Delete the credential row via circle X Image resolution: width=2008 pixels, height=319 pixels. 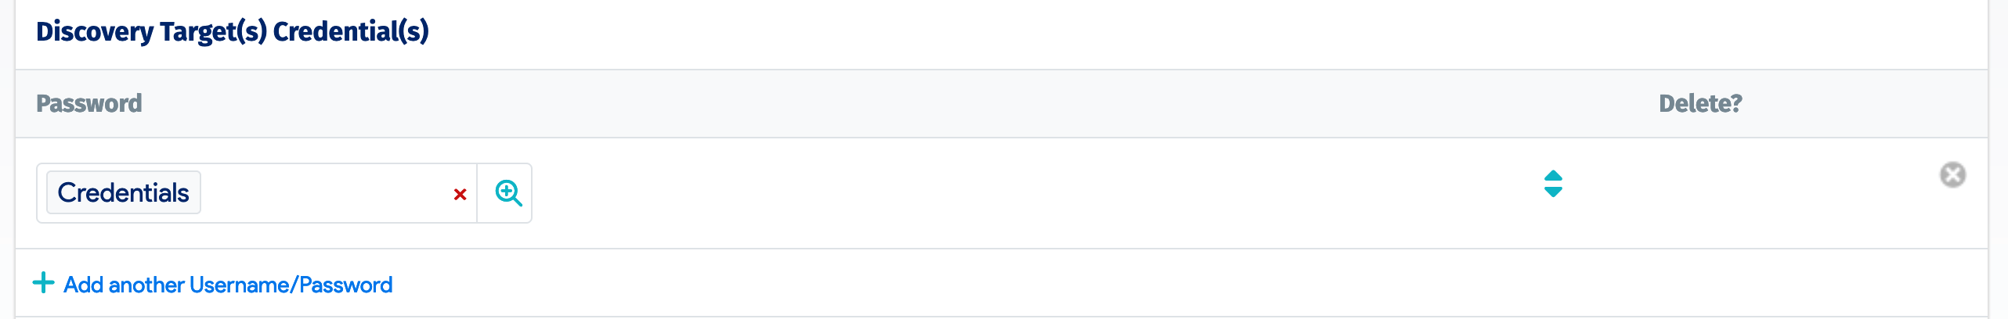(x=1952, y=174)
